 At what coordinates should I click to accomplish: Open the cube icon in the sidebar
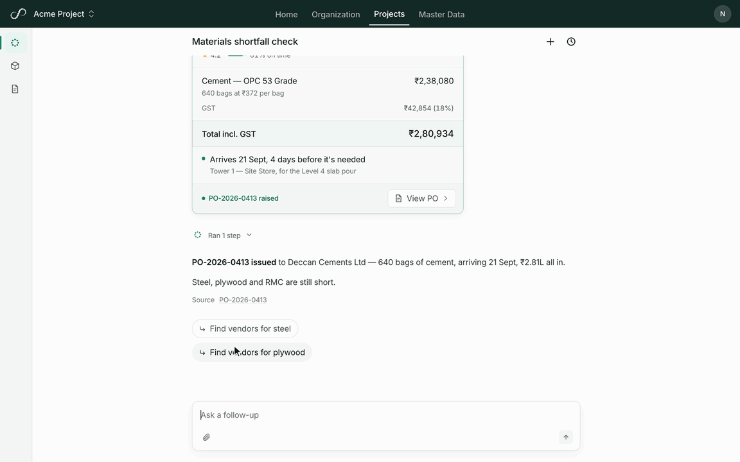(x=15, y=66)
